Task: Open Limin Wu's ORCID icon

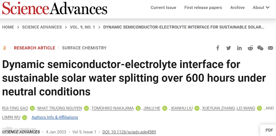Action: coord(25,117)
